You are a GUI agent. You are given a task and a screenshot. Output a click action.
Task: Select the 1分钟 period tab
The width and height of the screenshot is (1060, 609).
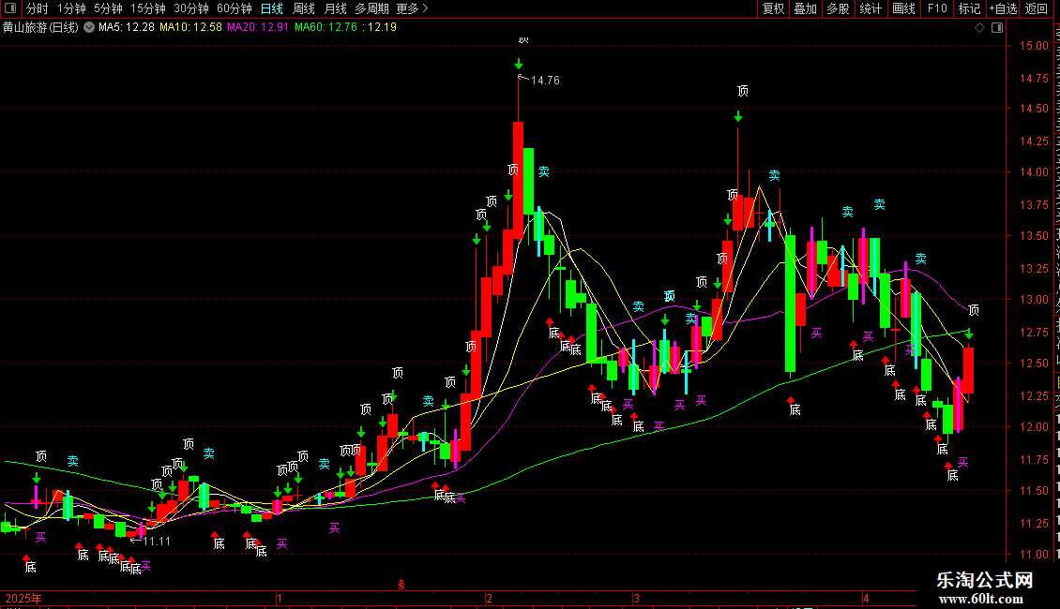pos(71,8)
